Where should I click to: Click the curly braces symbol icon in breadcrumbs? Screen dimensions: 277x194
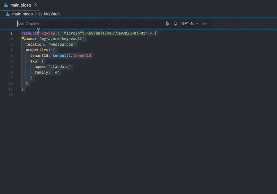(x=40, y=14)
